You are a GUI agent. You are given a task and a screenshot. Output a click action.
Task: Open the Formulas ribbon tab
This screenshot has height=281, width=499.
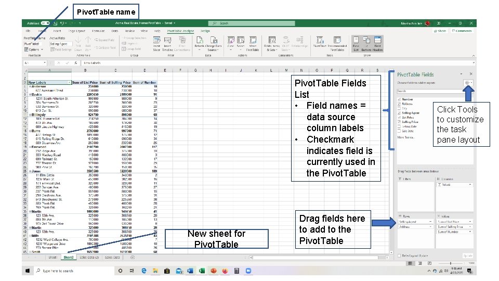coord(98,31)
